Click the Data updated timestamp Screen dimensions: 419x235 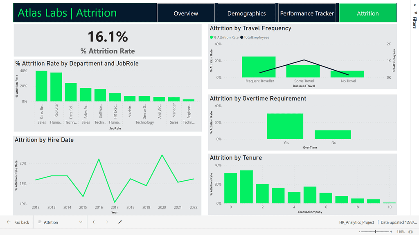399,222
